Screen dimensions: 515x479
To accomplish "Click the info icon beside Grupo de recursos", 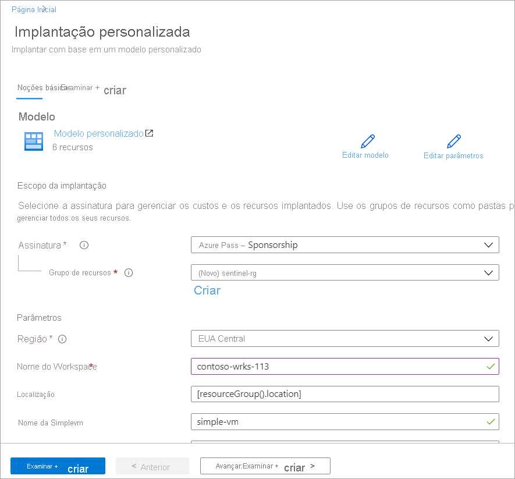I will [129, 272].
